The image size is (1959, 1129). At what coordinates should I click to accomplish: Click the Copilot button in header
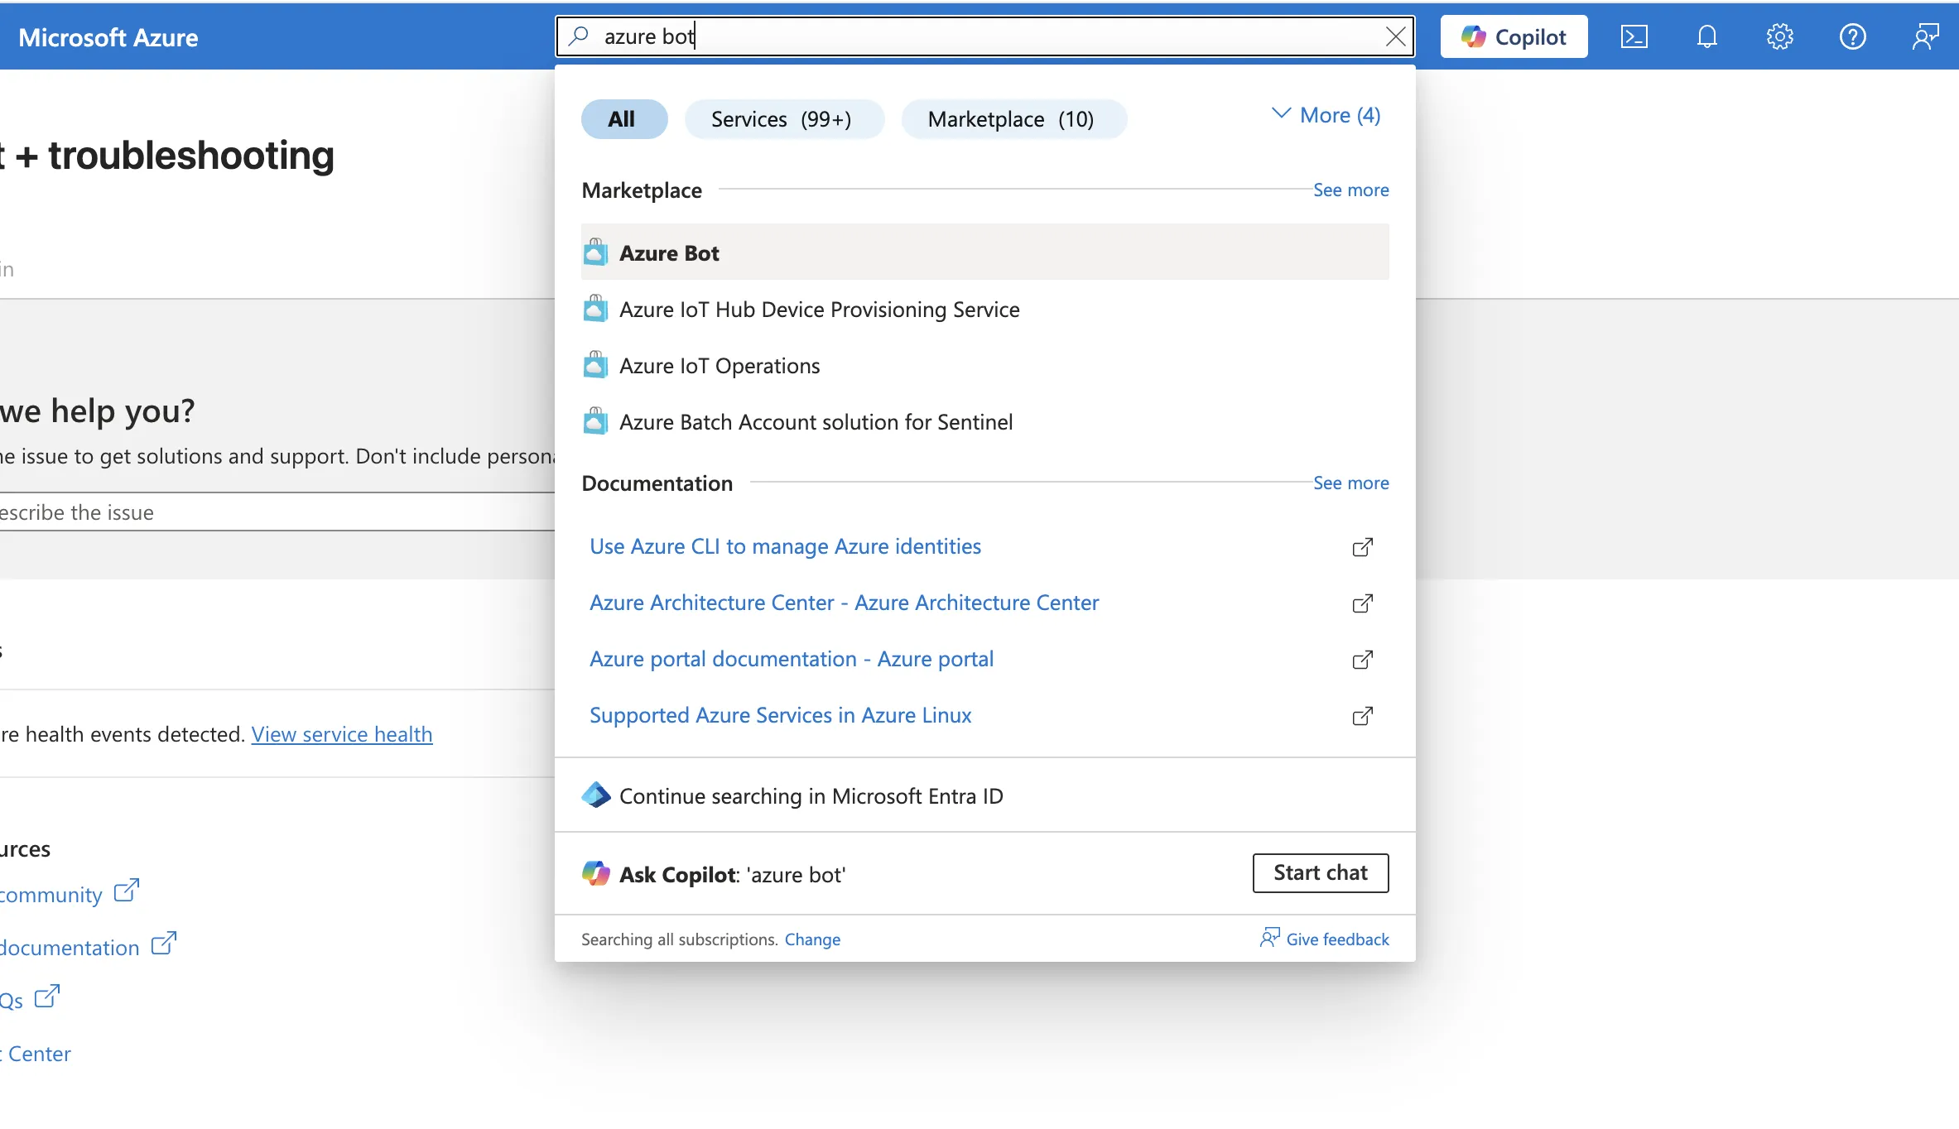(1514, 36)
